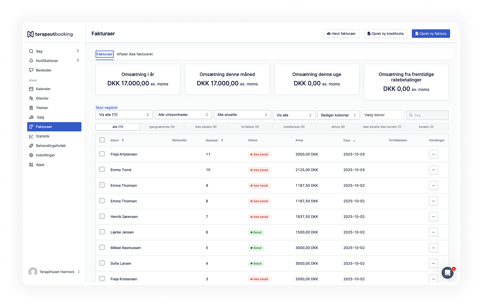
Task: Click the bell icon for Notifikationer
Action: [31, 61]
